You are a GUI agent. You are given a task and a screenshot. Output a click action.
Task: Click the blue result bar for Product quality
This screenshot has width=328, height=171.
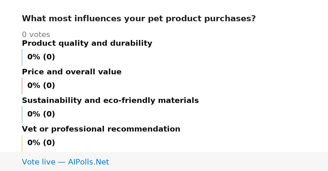tap(22, 57)
